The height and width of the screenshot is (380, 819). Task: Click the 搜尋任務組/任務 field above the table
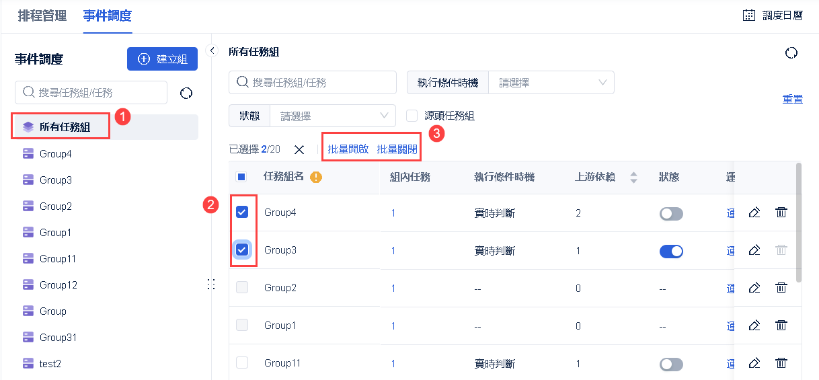point(313,83)
